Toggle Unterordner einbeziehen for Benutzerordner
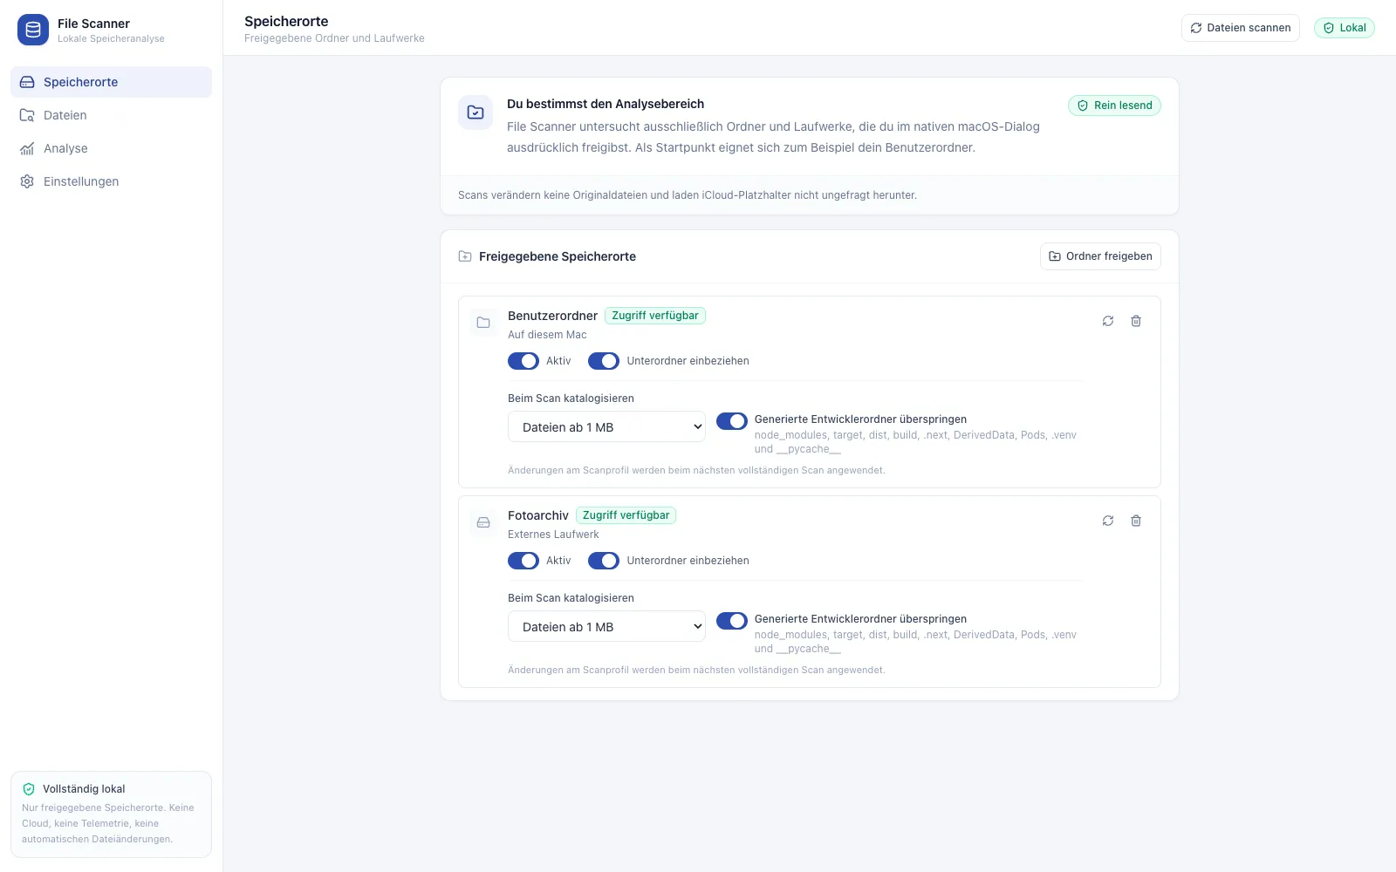1396x872 pixels. point(604,361)
